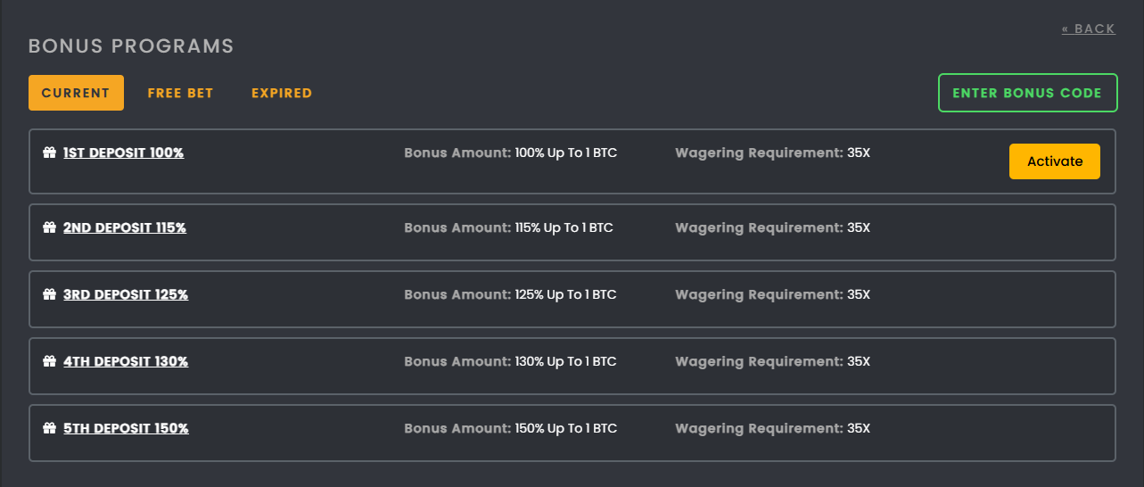This screenshot has width=1144, height=487.
Task: Select the 5th deposit 150% bonus row
Action: 572,433
